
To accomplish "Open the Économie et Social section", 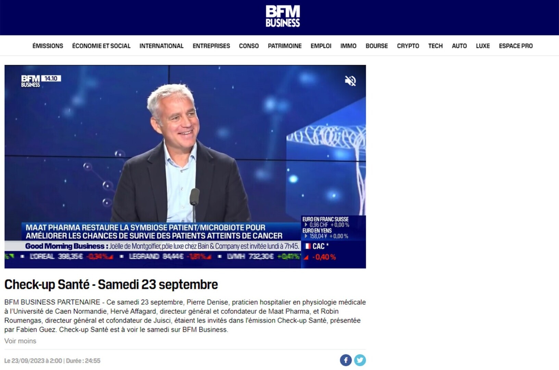I will click(x=101, y=46).
